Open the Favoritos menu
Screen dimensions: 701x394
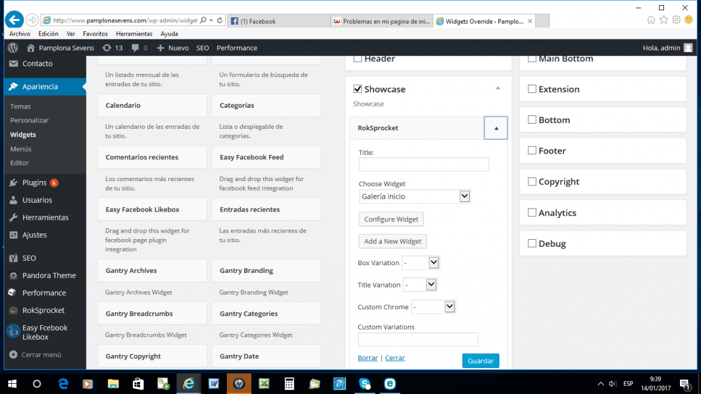[95, 34]
